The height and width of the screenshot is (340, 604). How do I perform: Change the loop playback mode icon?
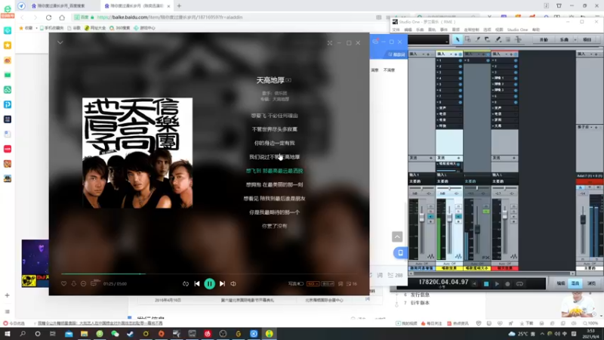tap(186, 284)
